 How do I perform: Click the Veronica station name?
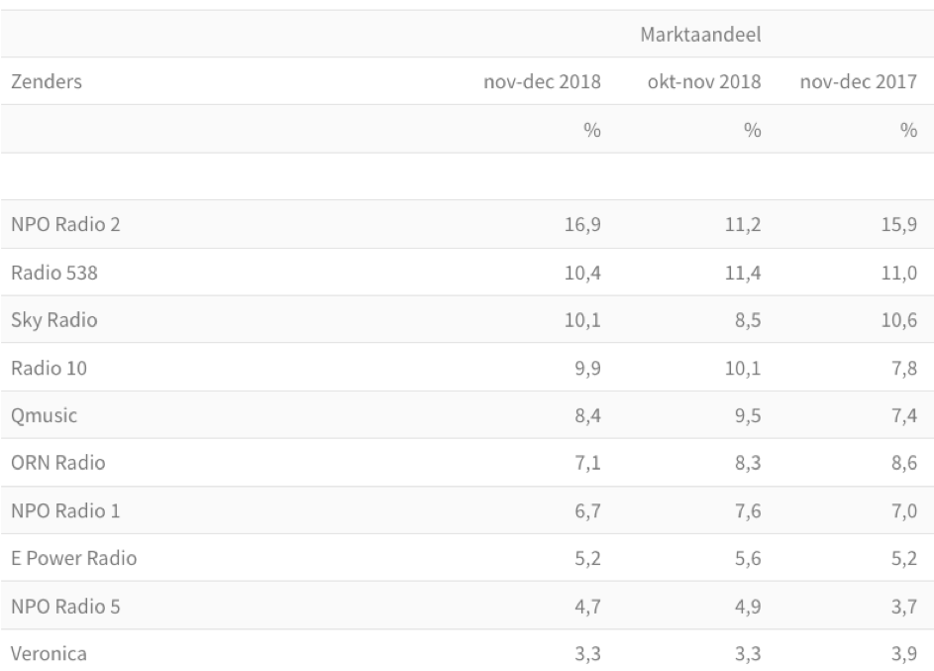coord(49,654)
